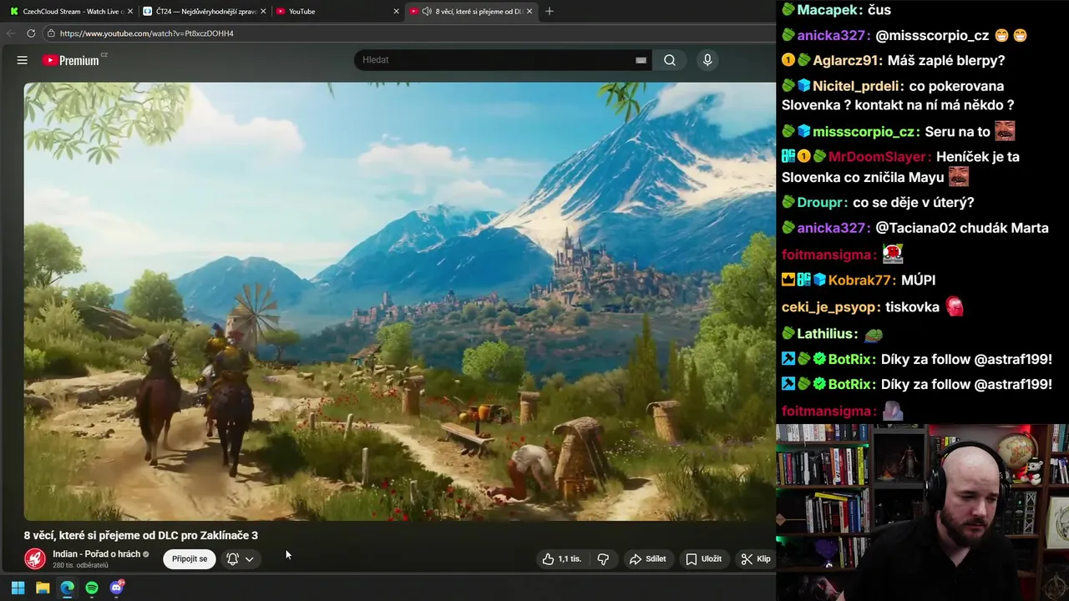Image resolution: width=1069 pixels, height=601 pixels.
Task: Select username MrDoomSlayer in chat
Action: click(x=878, y=156)
